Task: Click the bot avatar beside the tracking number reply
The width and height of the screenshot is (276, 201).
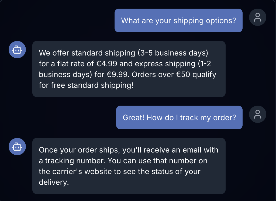Action: (x=17, y=147)
